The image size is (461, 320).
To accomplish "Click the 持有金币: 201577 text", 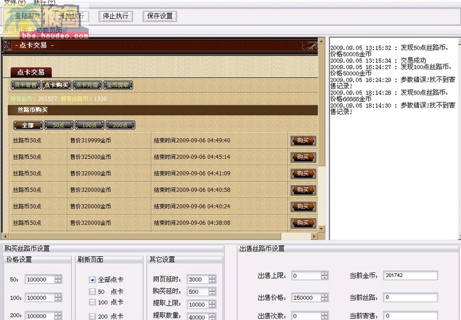I will 33,98.
